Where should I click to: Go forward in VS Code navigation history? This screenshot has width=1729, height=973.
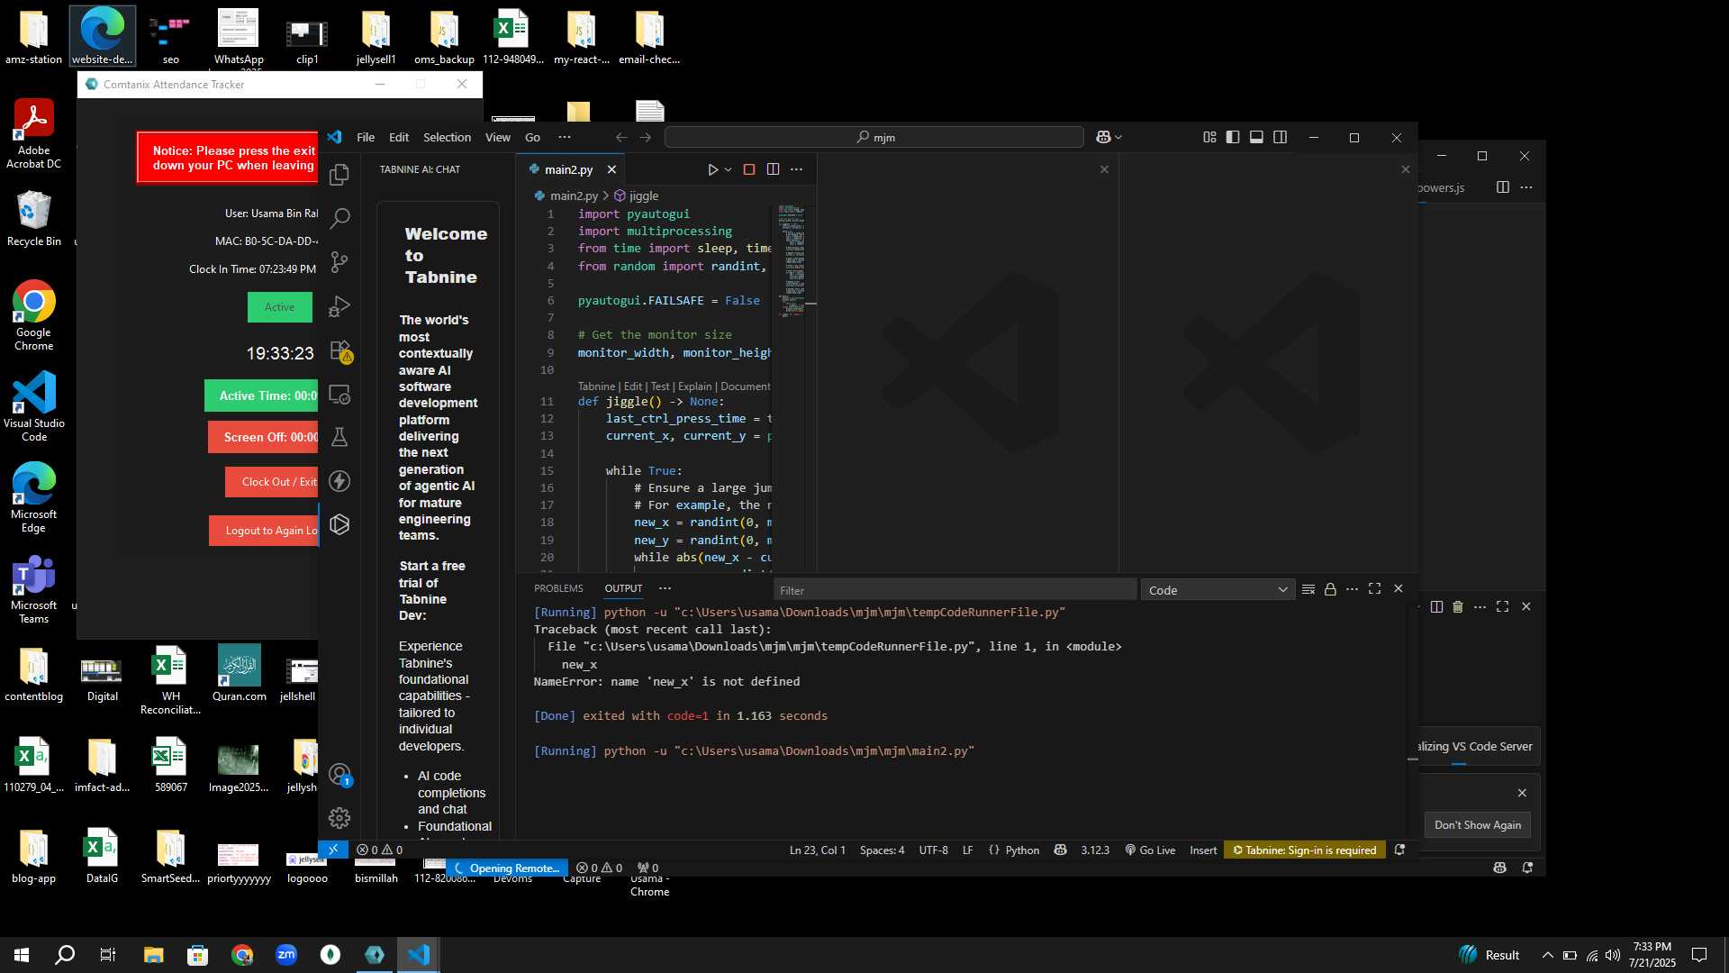(645, 137)
